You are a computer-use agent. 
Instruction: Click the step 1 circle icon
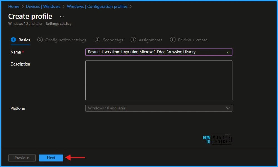(13, 40)
